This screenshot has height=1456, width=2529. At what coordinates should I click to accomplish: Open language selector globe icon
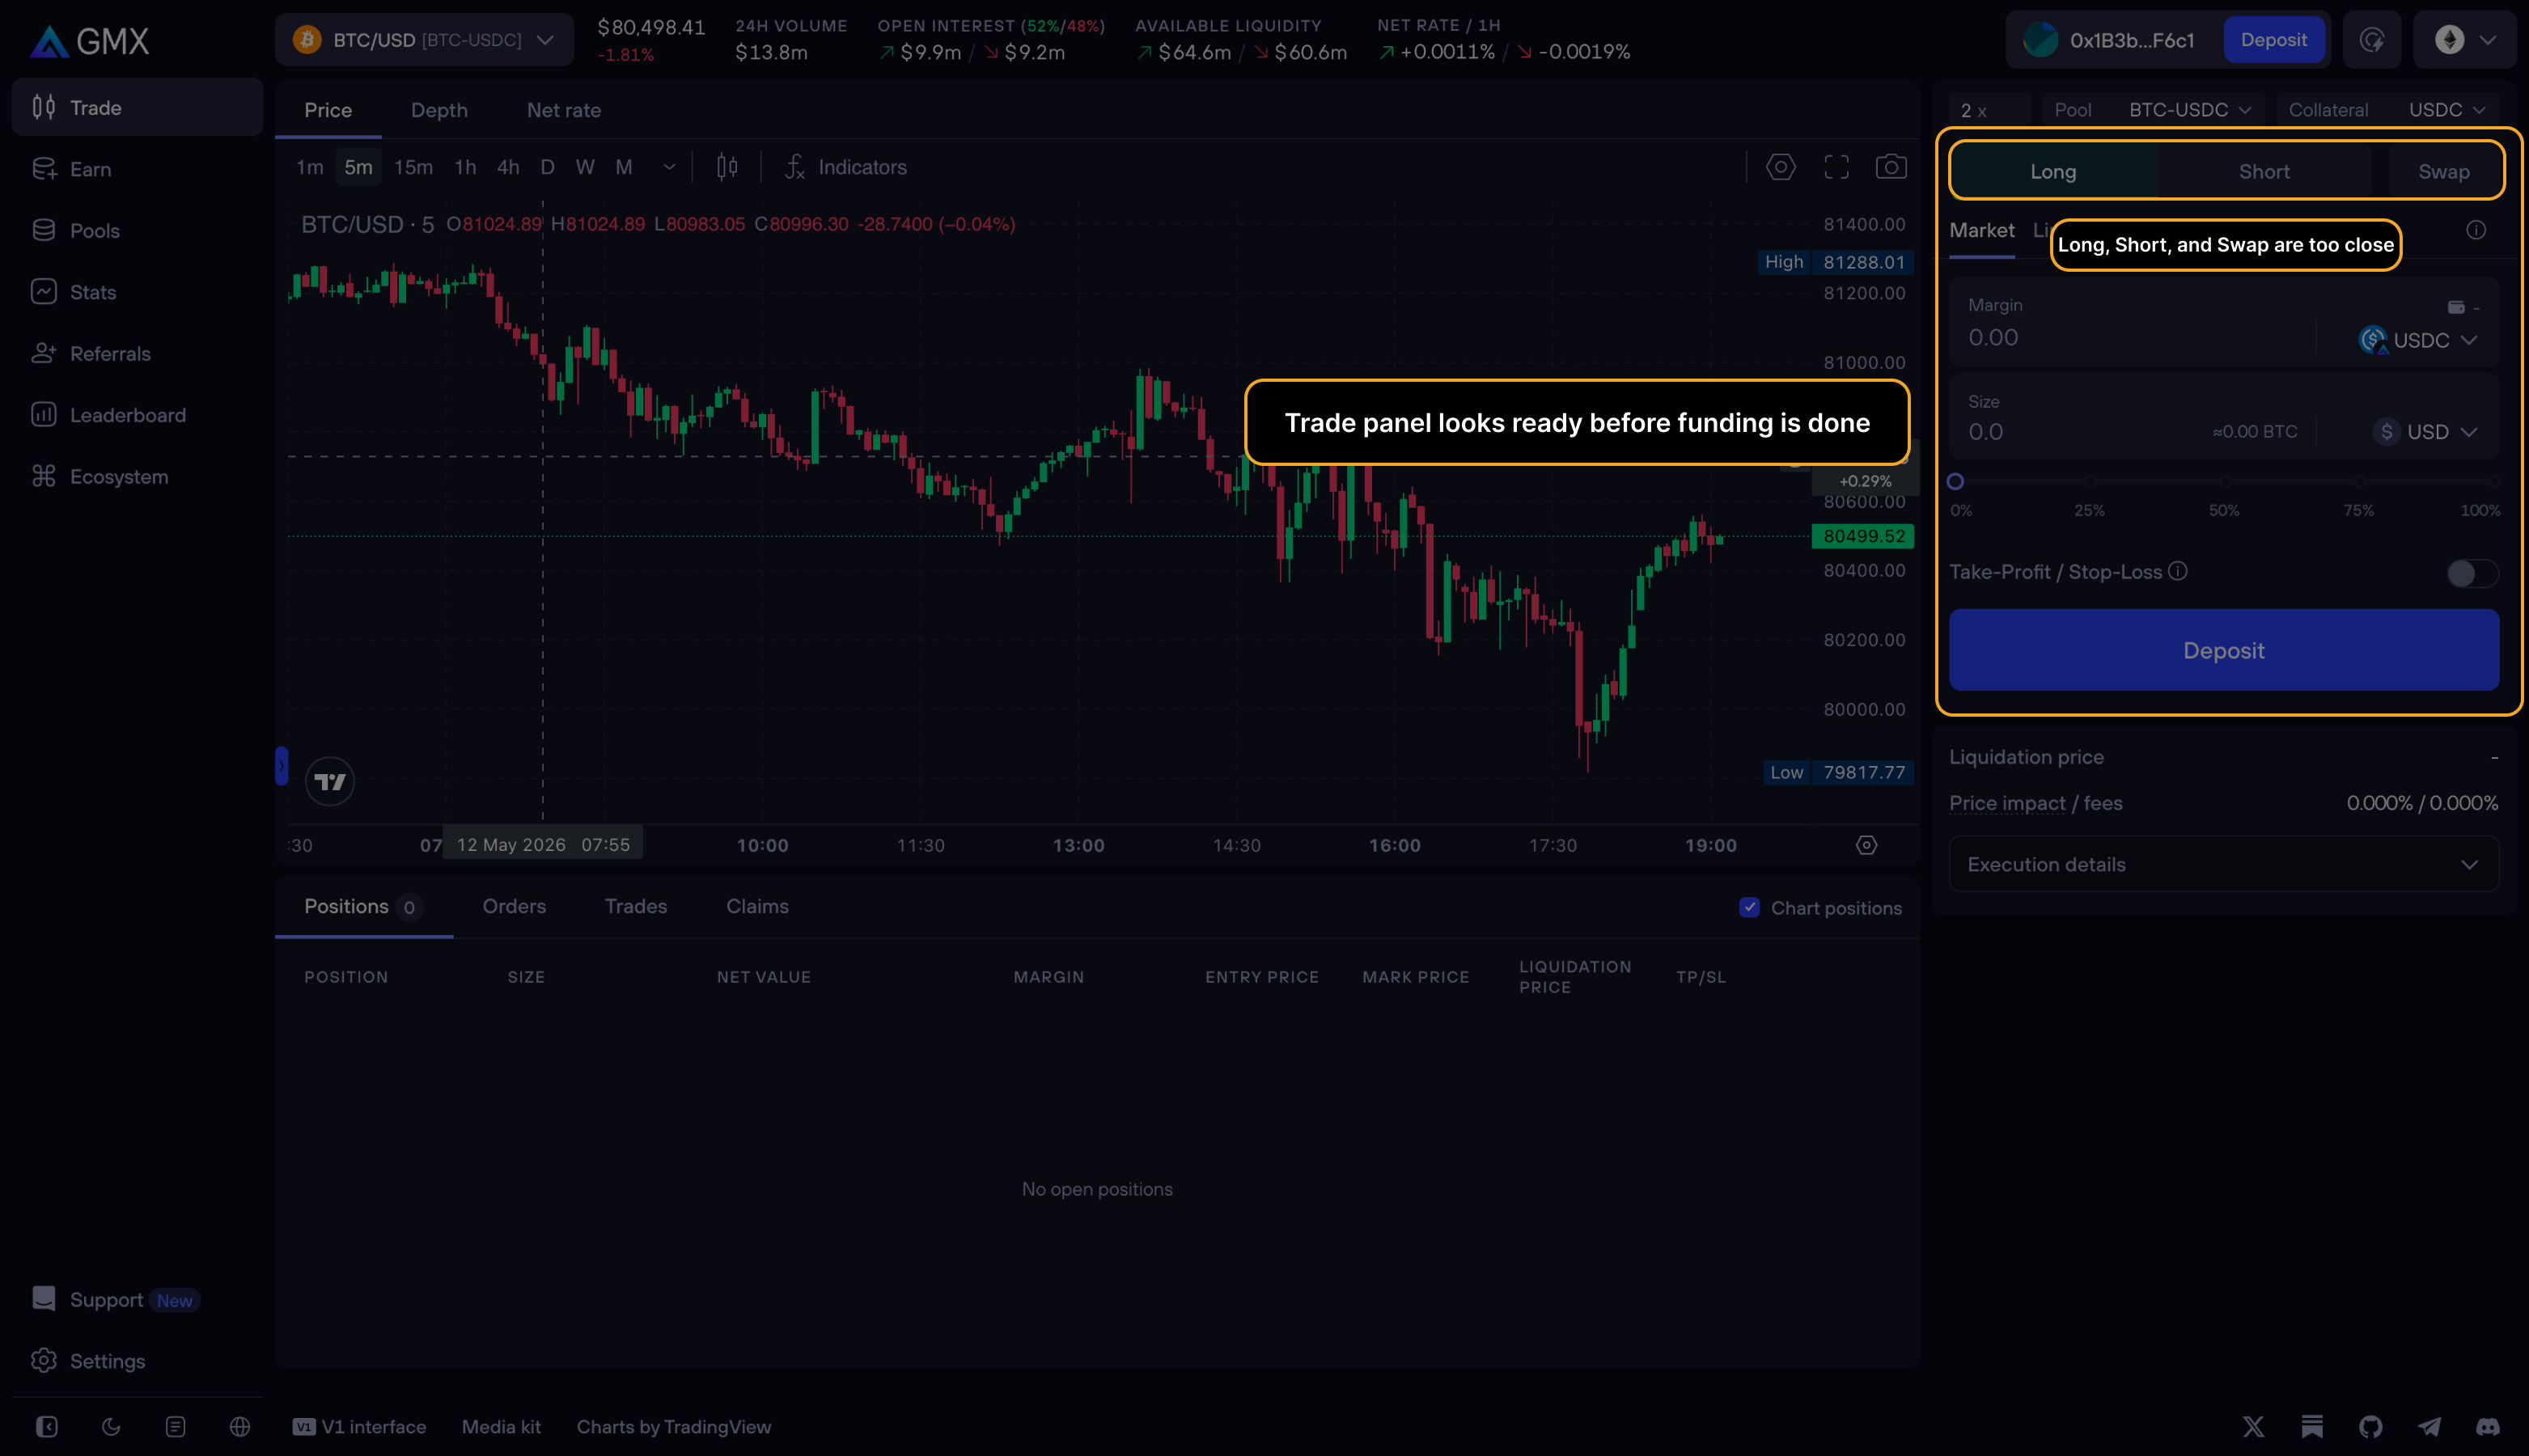240,1427
